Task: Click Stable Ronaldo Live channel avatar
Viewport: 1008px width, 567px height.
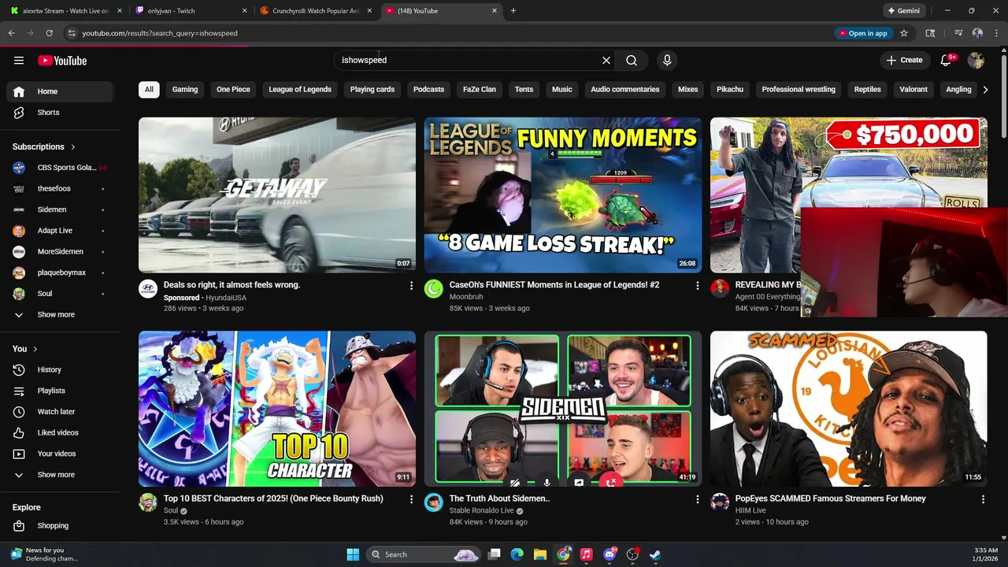Action: tap(434, 502)
